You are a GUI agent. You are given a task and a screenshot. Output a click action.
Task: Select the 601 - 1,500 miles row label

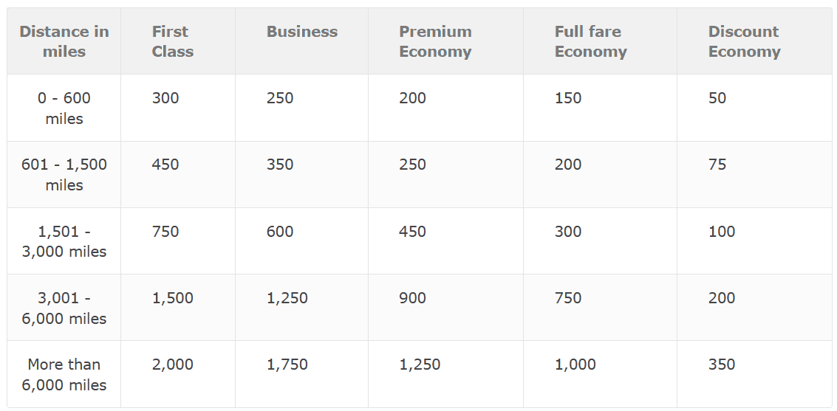pos(64,174)
